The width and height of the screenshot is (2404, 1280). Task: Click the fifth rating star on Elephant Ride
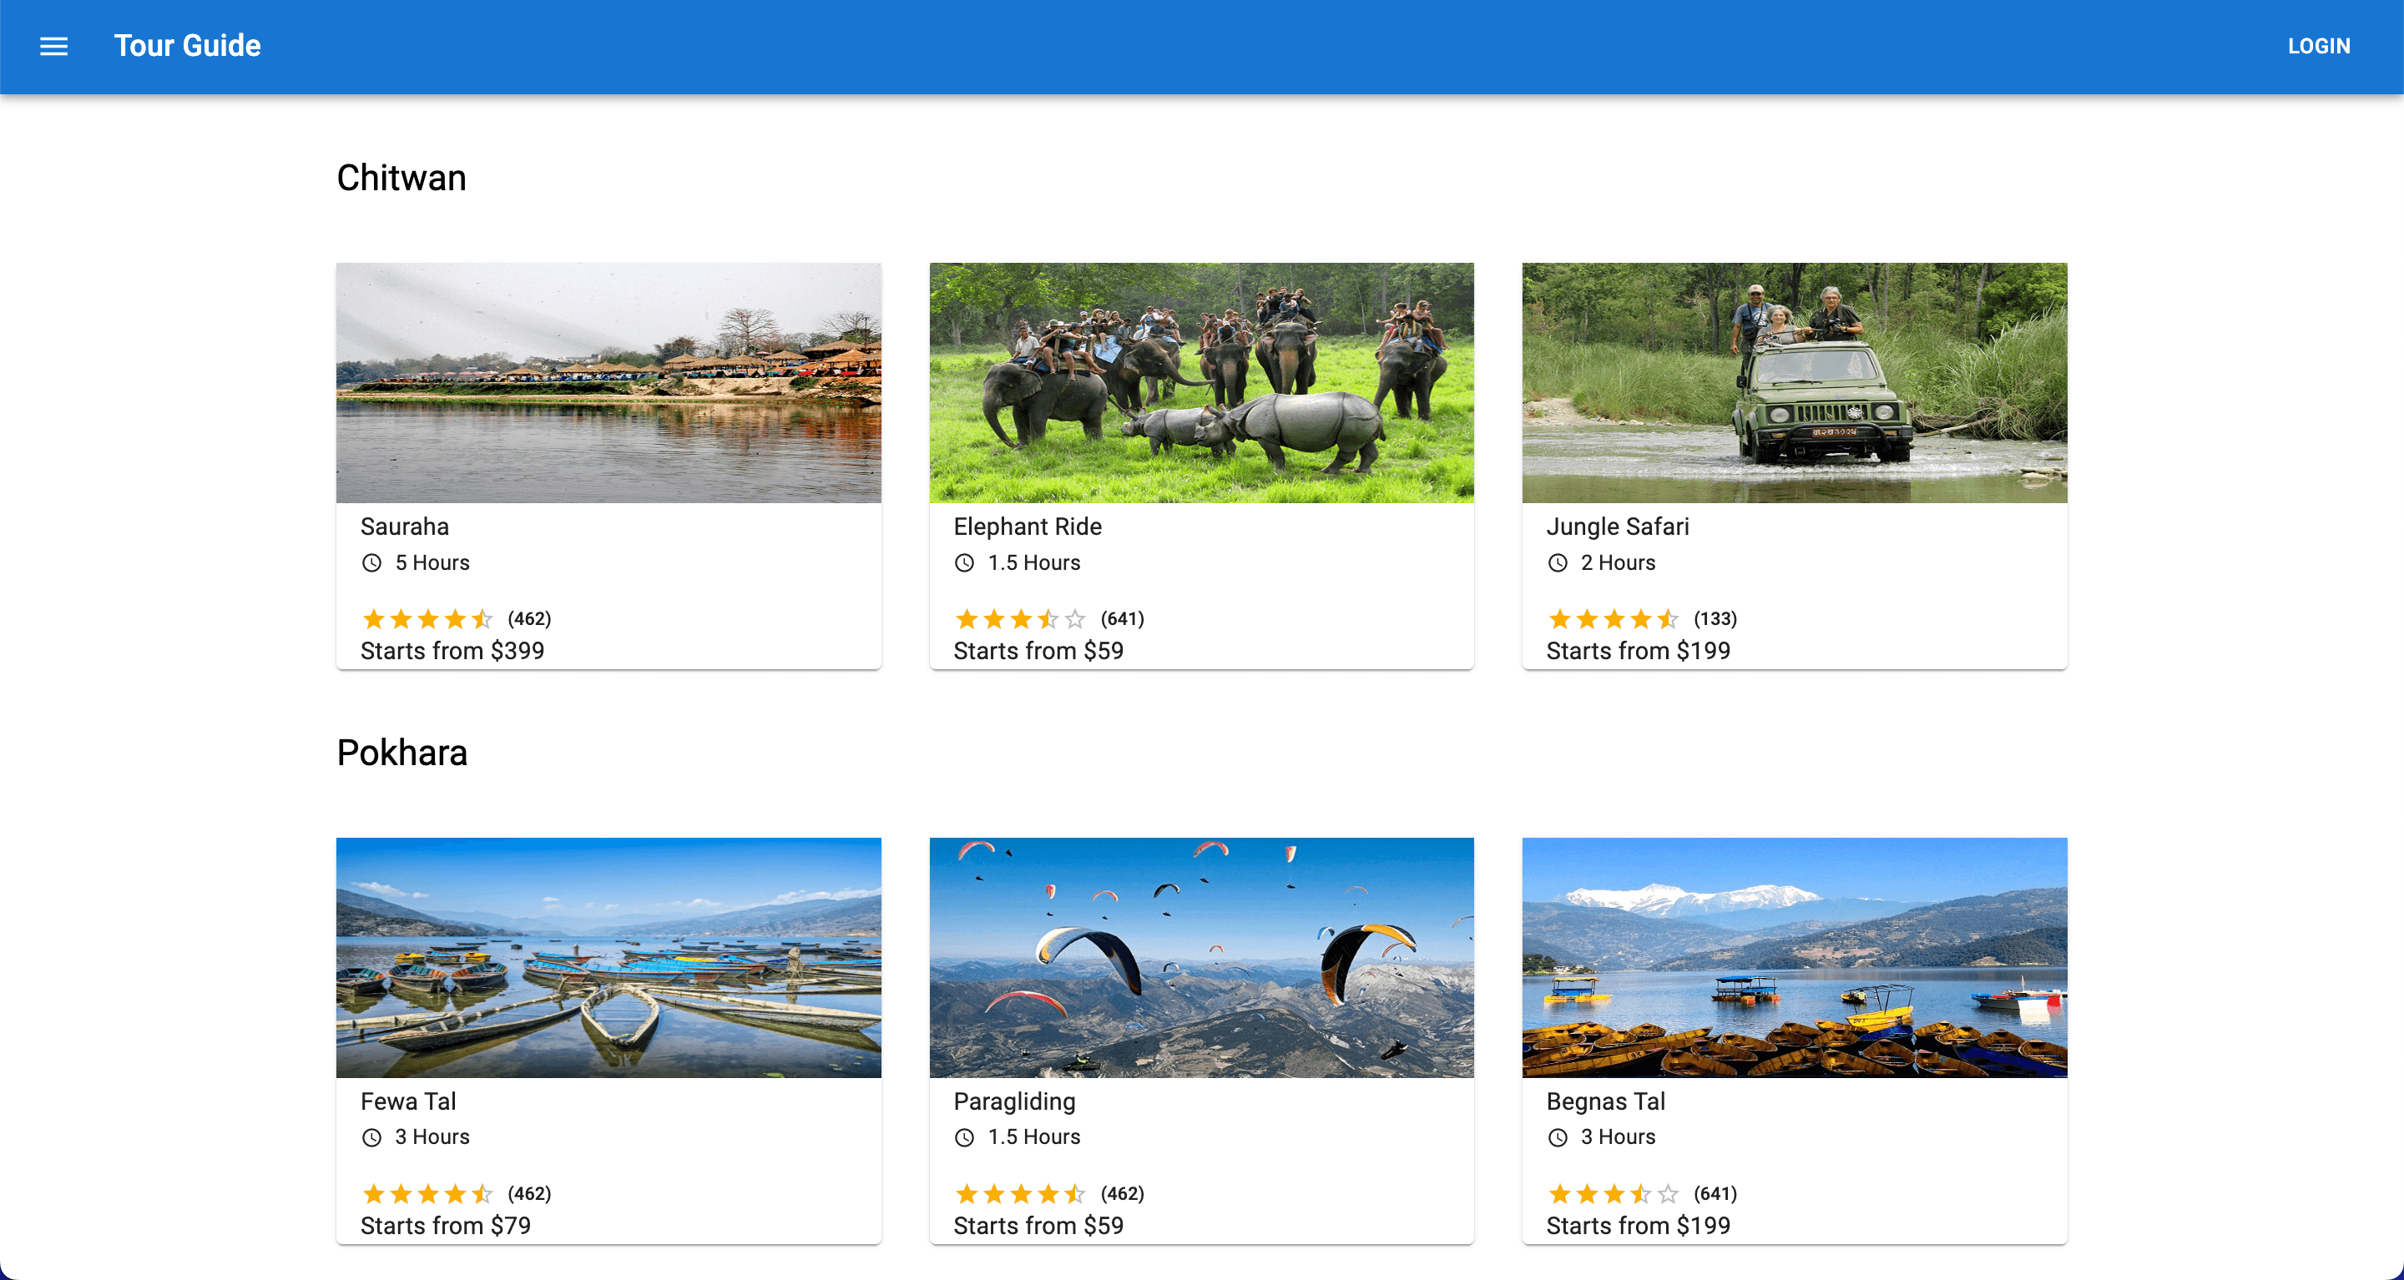click(1075, 618)
